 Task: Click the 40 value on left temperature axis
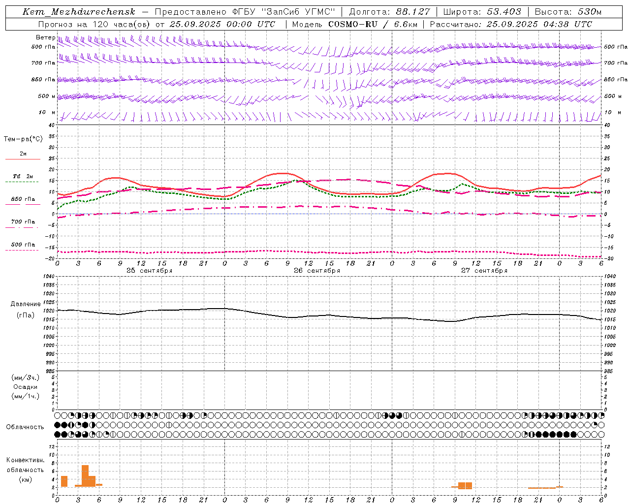click(52, 125)
